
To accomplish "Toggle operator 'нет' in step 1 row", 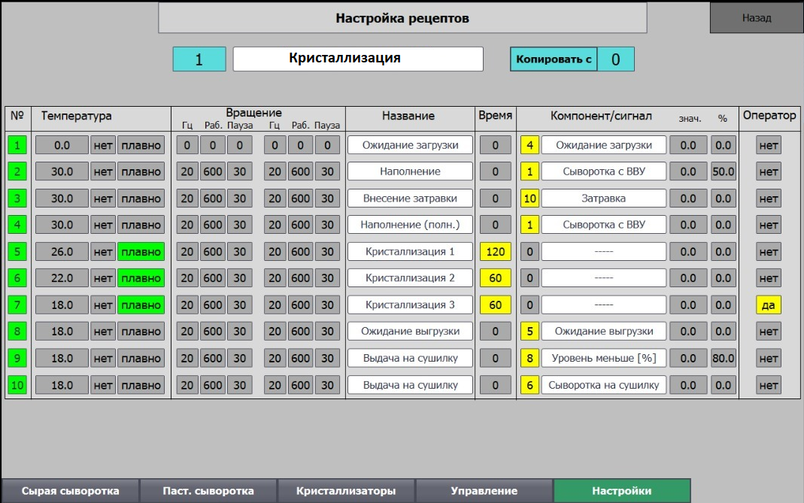I will [768, 145].
